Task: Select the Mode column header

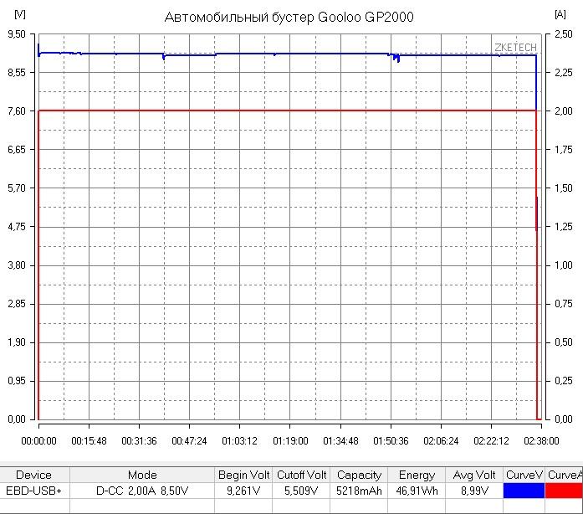Action: [x=141, y=475]
